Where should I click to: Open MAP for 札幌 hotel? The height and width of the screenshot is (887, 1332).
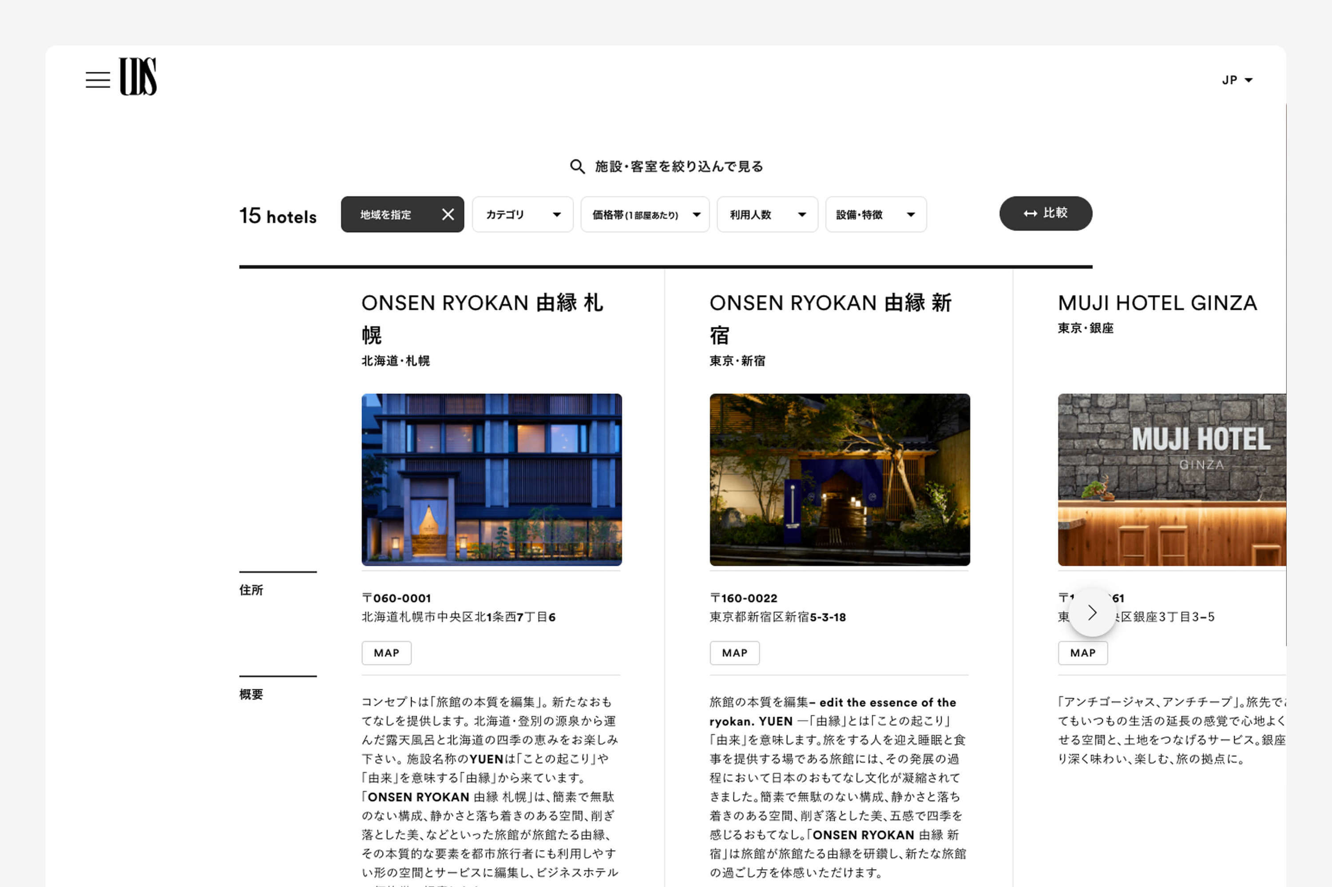386,653
